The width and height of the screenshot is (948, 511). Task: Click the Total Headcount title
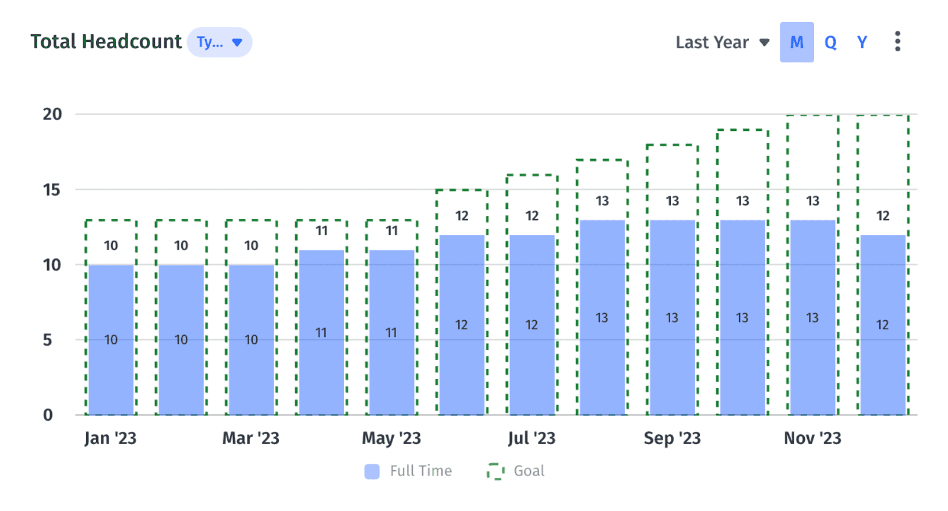pyautogui.click(x=106, y=41)
